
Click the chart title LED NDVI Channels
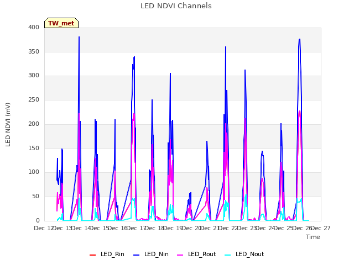pos(176,6)
